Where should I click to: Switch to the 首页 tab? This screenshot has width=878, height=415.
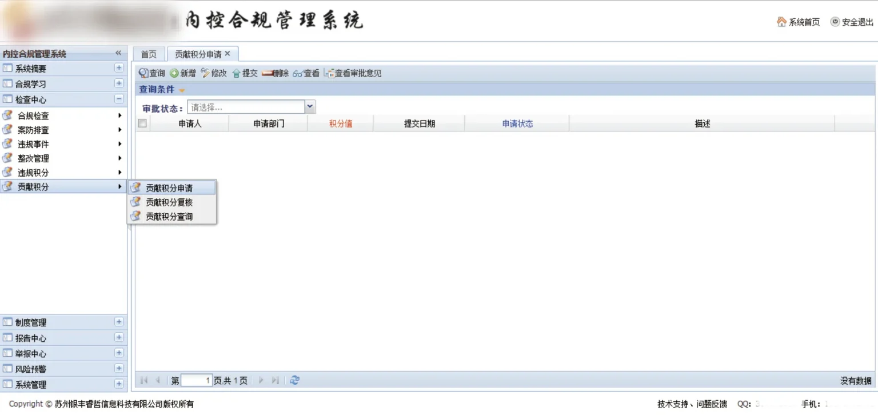pos(149,54)
